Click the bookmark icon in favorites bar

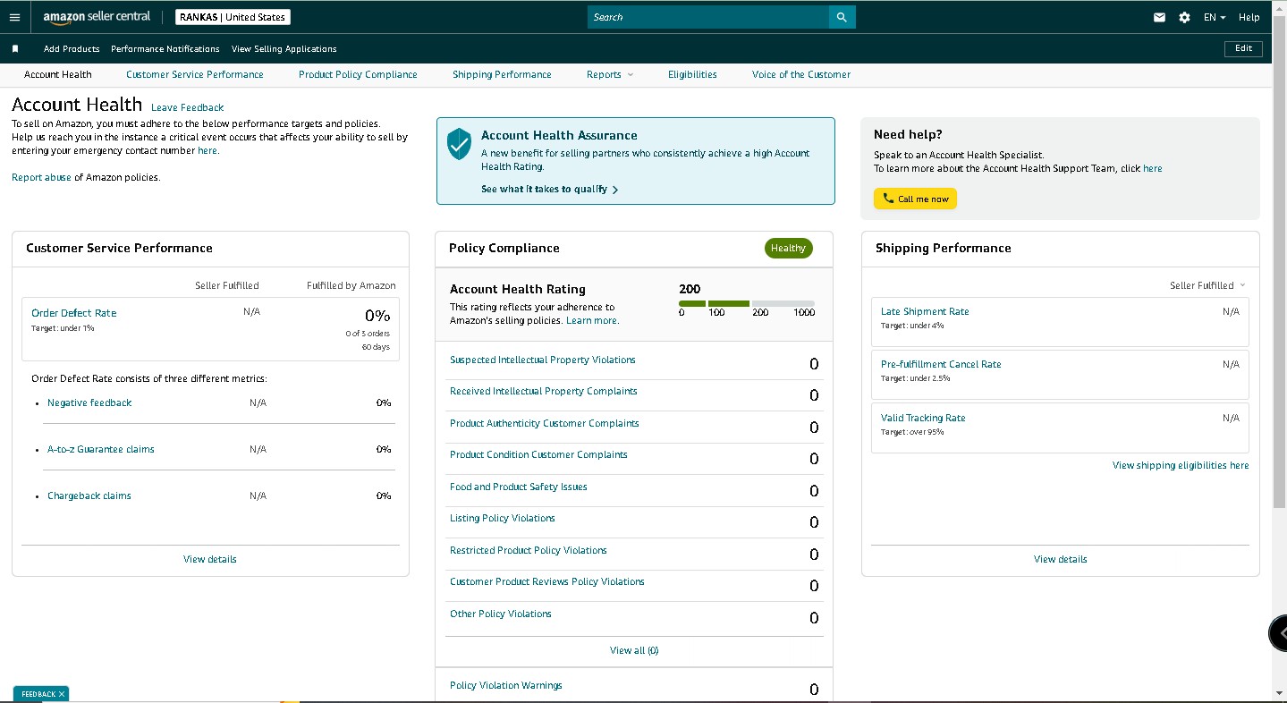(x=15, y=49)
